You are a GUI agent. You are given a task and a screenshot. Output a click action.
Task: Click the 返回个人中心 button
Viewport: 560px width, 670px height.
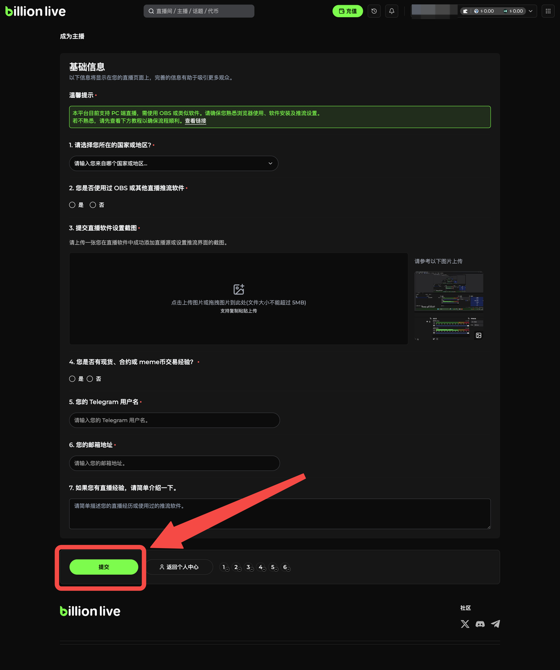pyautogui.click(x=179, y=567)
